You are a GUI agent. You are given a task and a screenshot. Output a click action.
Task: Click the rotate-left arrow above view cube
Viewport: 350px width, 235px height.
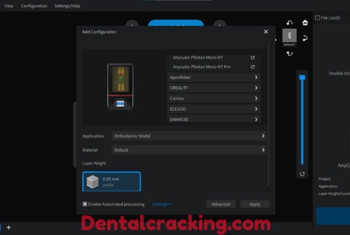tap(290, 23)
